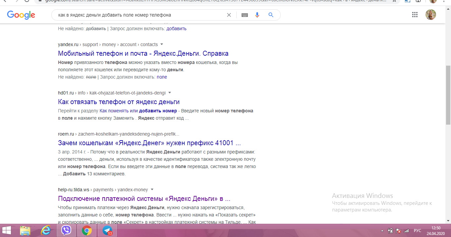Jump to 'Как поменять или добавить номер' section
The height and width of the screenshot is (237, 451).
[x=138, y=111]
